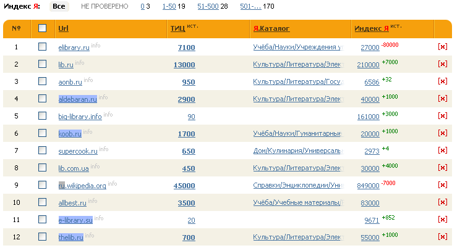
Task: Open info next to aonb.ru
Action: [x=88, y=80]
